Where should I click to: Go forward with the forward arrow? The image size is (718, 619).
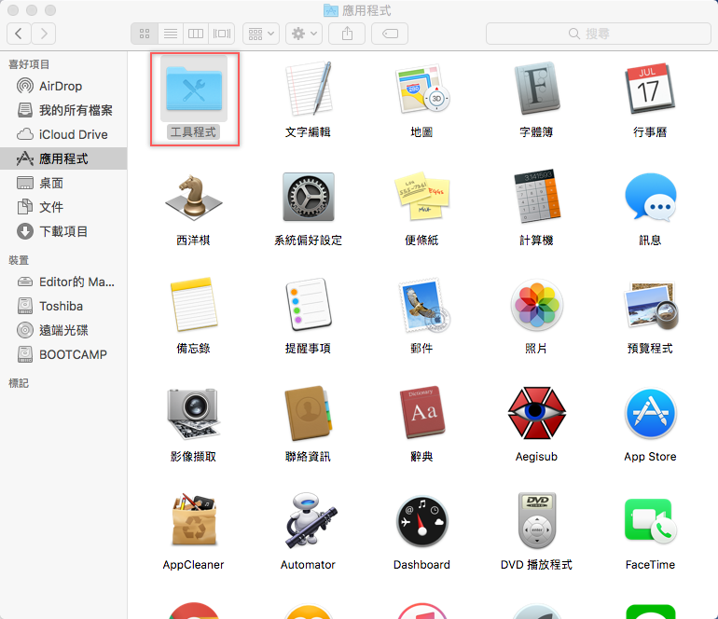pos(44,34)
